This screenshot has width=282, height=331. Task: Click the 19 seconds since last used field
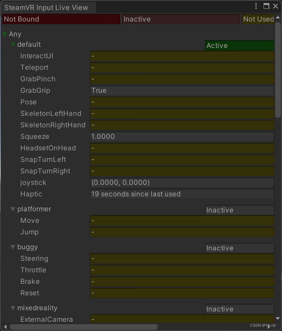181,194
